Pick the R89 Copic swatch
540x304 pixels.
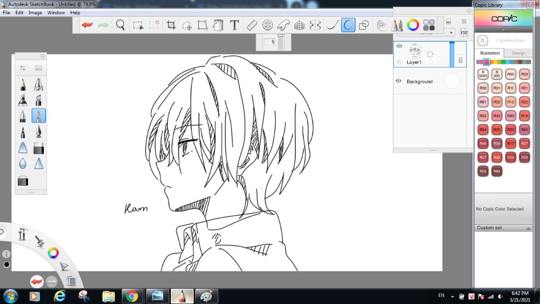[497, 171]
